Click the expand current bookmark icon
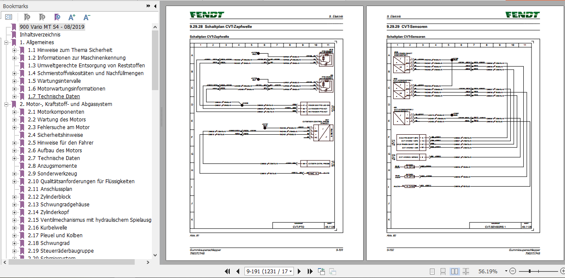The width and height of the screenshot is (565, 278). pyautogui.click(x=57, y=17)
